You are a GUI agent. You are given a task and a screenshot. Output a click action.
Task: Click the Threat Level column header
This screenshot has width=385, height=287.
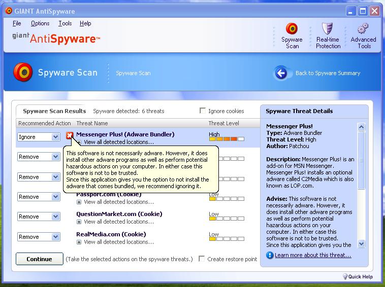coord(223,123)
